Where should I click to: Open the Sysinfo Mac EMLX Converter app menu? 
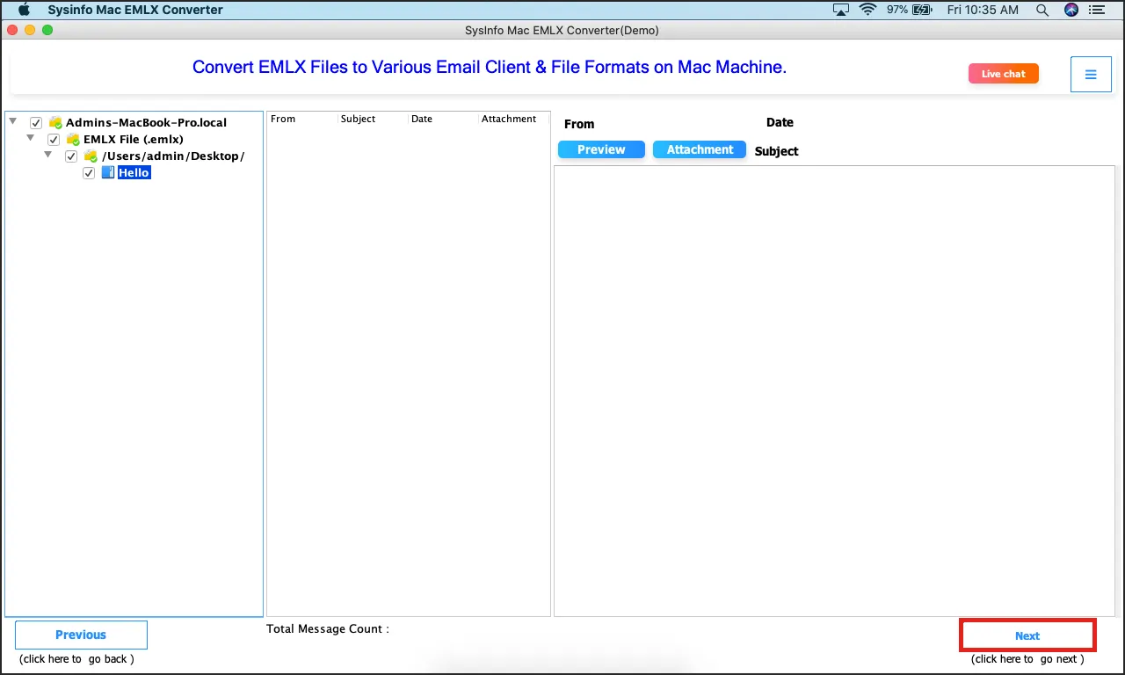point(135,10)
